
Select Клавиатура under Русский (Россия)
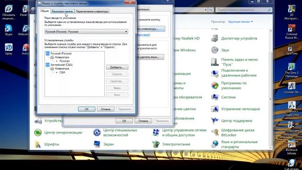point(62,57)
